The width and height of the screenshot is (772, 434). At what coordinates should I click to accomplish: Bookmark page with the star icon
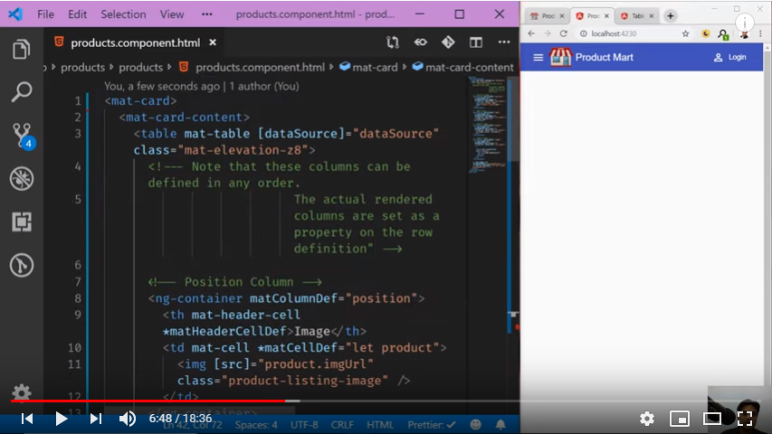point(685,33)
